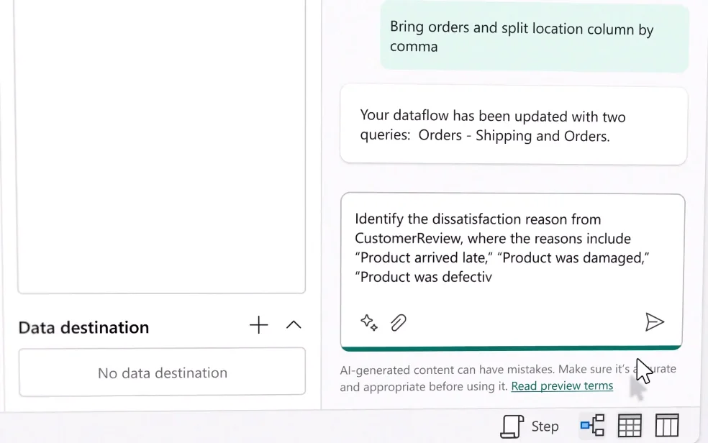Collapse the Data destination section

[294, 325]
